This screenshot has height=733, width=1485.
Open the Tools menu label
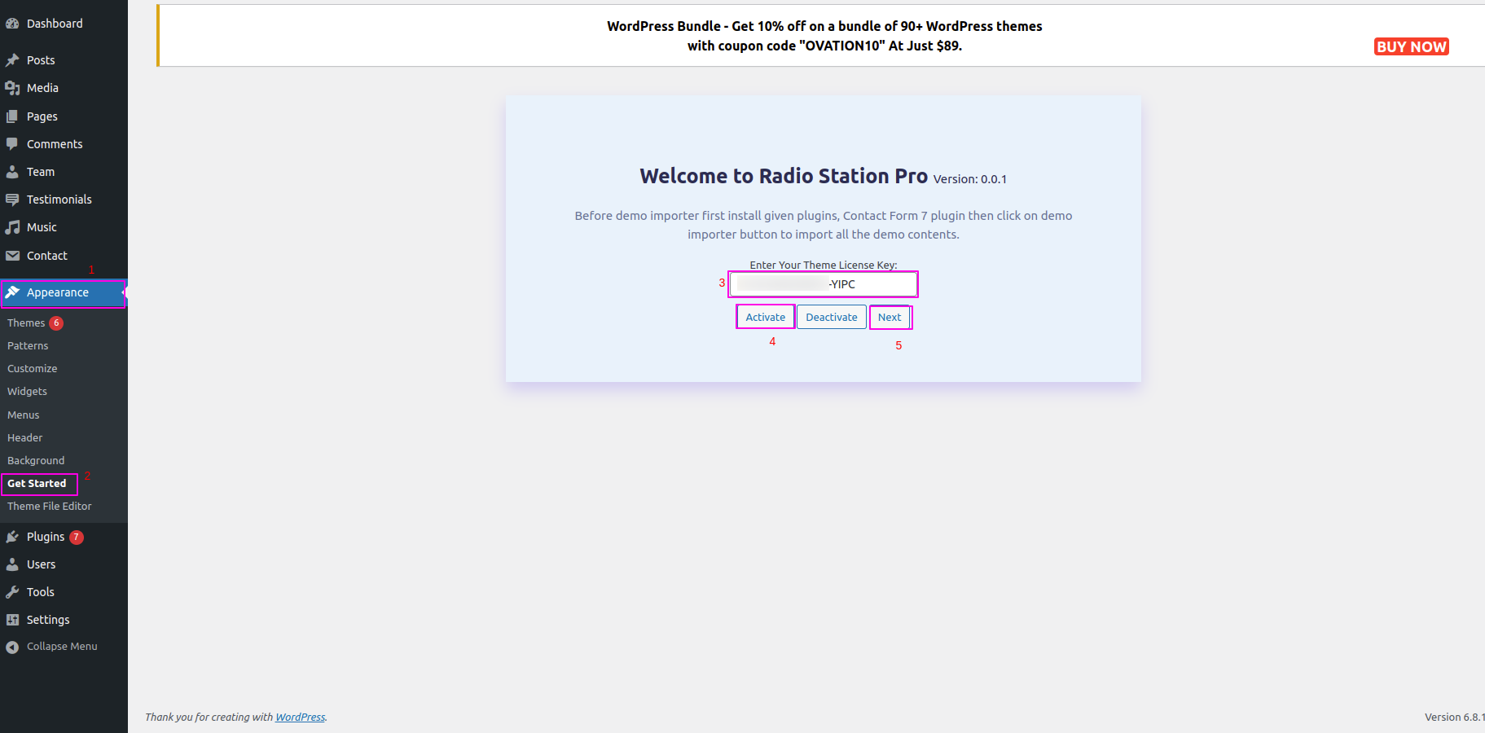pyautogui.click(x=41, y=592)
